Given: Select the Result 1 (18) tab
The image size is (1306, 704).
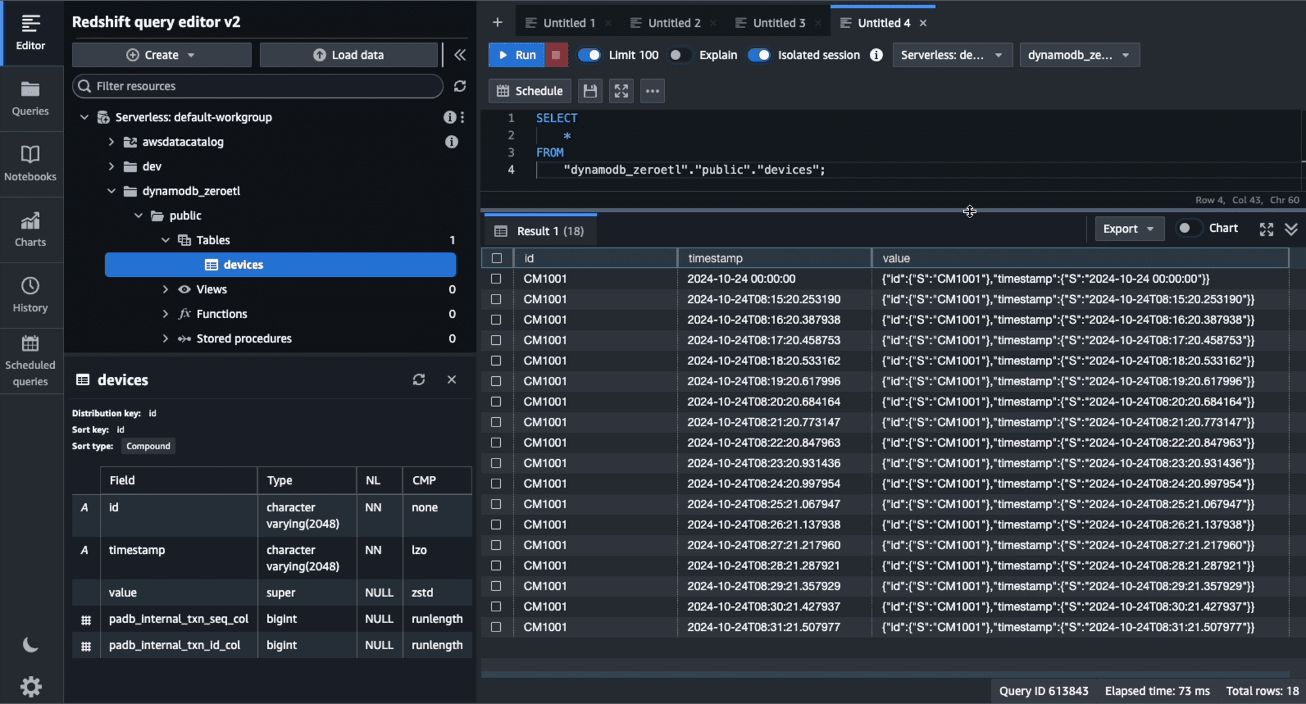Looking at the screenshot, I should 540,231.
